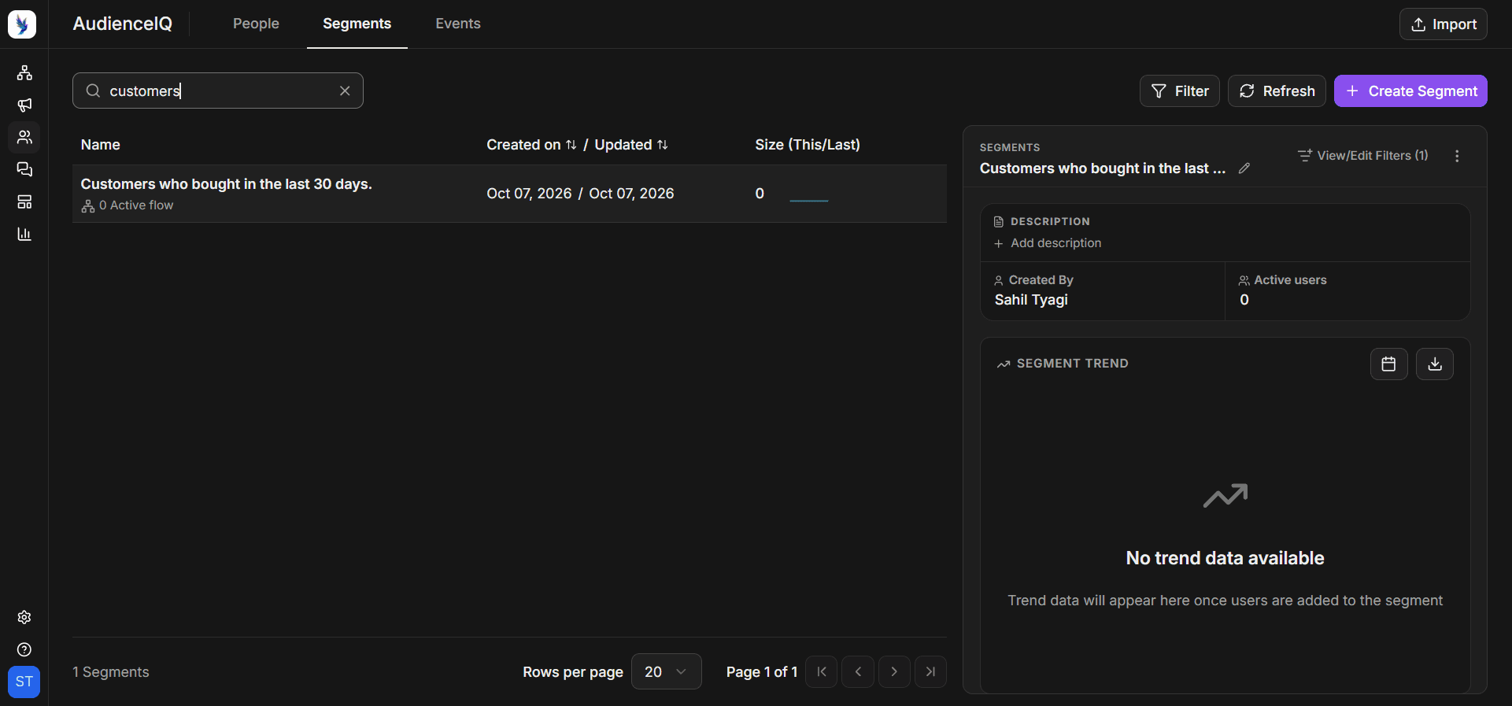Go to the last page of segments
This screenshot has width=1512, height=706.
pos(930,671)
